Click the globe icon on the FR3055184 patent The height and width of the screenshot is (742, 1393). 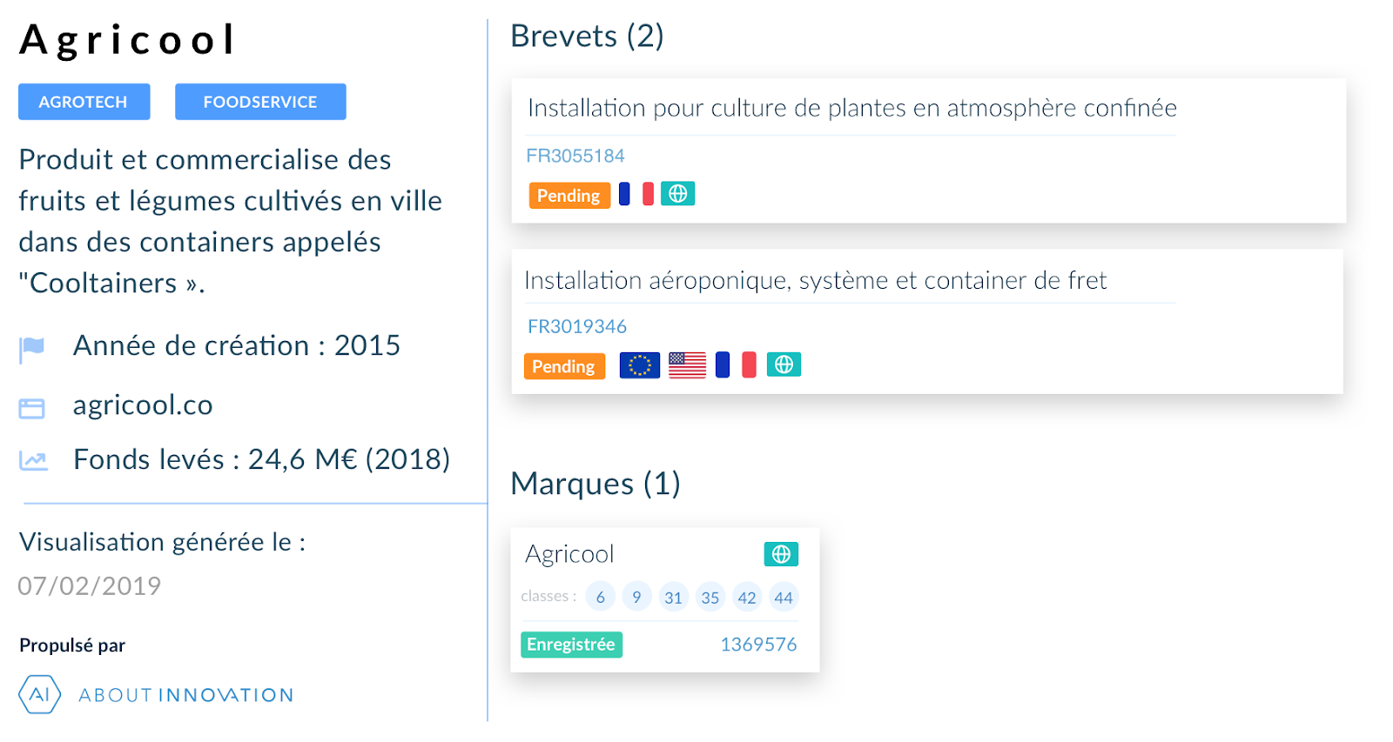coord(677,193)
